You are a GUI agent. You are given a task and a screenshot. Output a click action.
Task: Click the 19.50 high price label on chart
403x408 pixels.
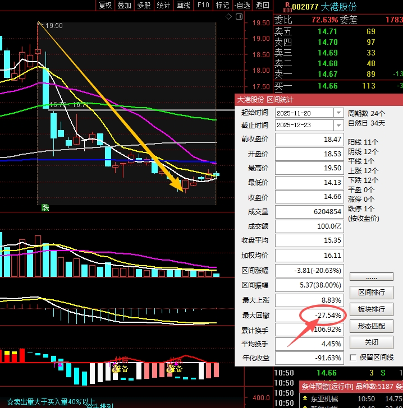54,26
